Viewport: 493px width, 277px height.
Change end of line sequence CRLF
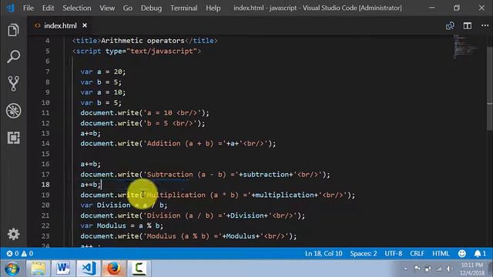pyautogui.click(x=417, y=253)
